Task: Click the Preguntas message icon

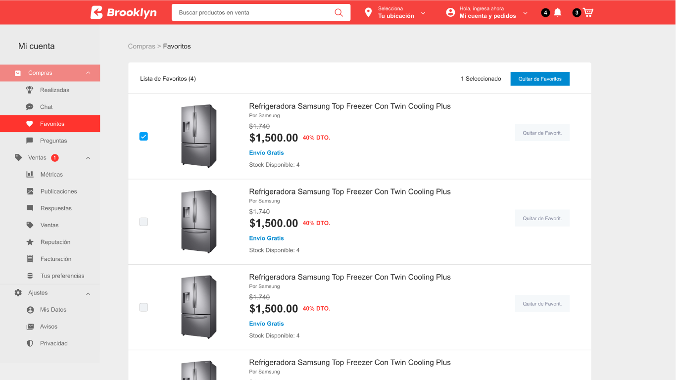Action: (30, 141)
